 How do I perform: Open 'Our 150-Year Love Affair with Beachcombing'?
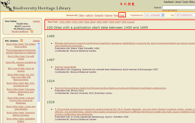pos(21,77)
